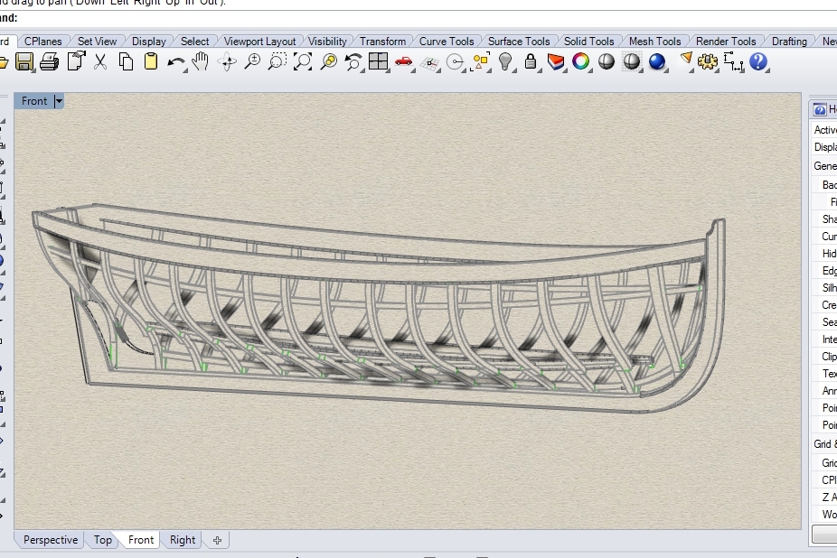Open the Mesh Tools toolbar tab
Viewport: 837px width, 558px height.
click(654, 42)
